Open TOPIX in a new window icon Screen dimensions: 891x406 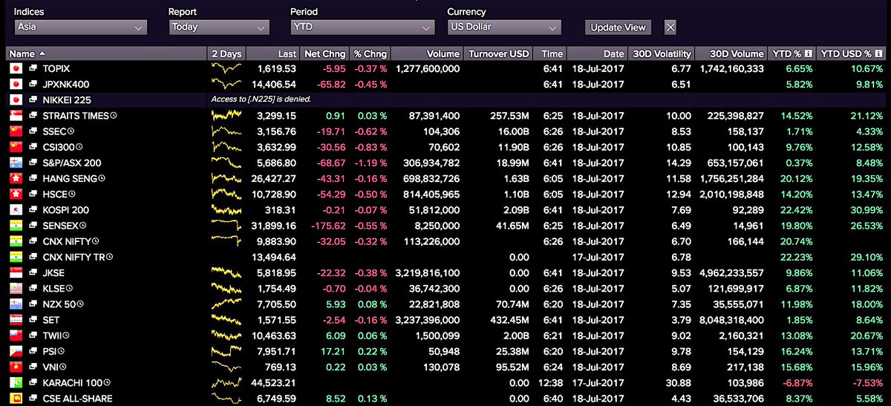click(33, 68)
